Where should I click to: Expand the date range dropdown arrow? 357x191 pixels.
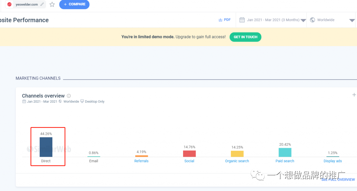(x=303, y=20)
